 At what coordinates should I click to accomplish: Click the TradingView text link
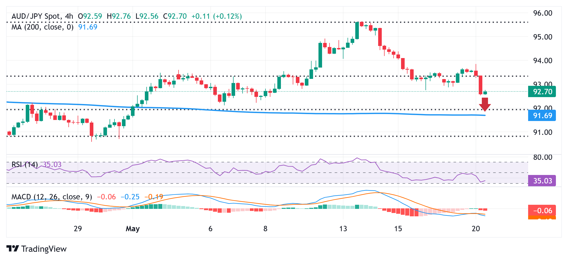tap(44, 249)
